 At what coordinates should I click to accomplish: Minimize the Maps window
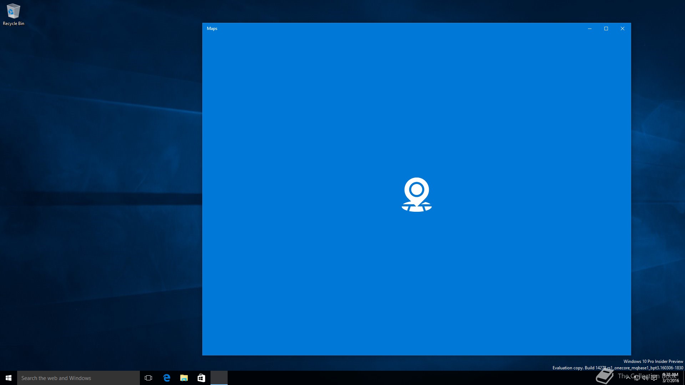tap(590, 29)
